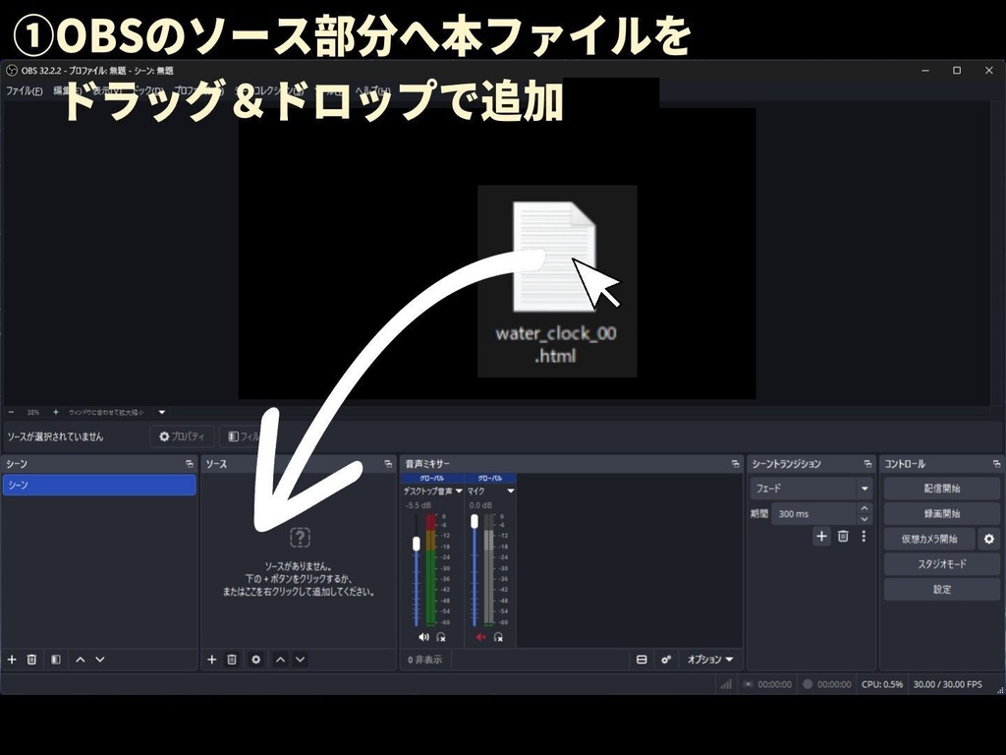Pop out the ソース dock panel
Viewport: 1006px width, 755px height.
388,464
